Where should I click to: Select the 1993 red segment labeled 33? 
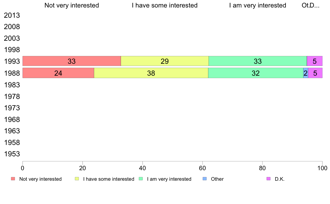[x=72, y=61]
